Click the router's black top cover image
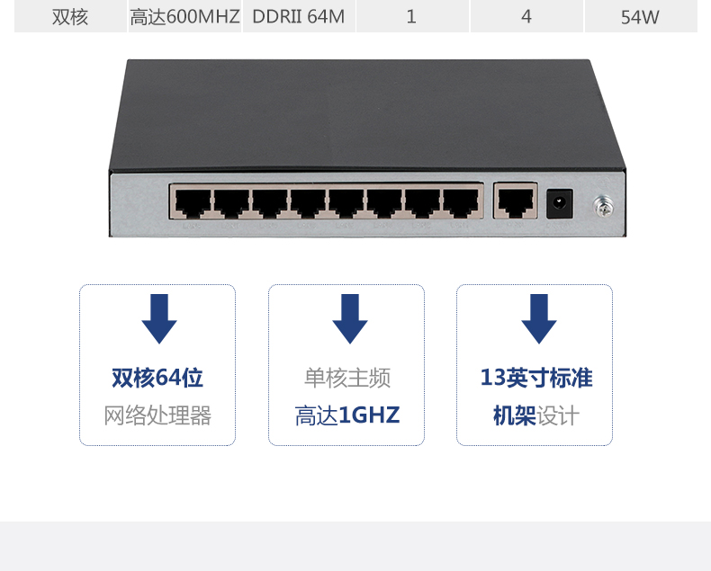The image size is (711, 571). point(367,116)
